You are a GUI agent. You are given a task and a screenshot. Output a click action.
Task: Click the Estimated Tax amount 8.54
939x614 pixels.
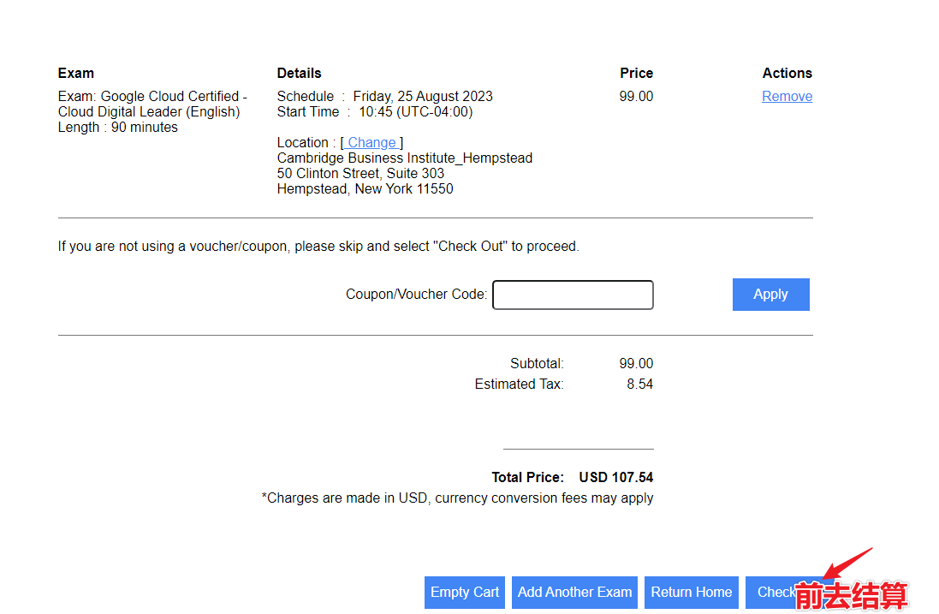(x=639, y=384)
